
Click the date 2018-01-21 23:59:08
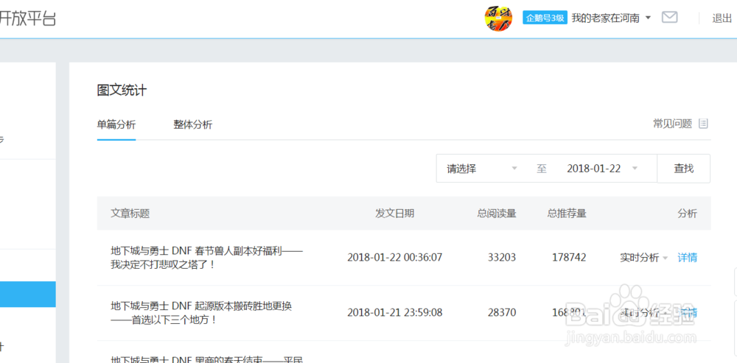395,312
